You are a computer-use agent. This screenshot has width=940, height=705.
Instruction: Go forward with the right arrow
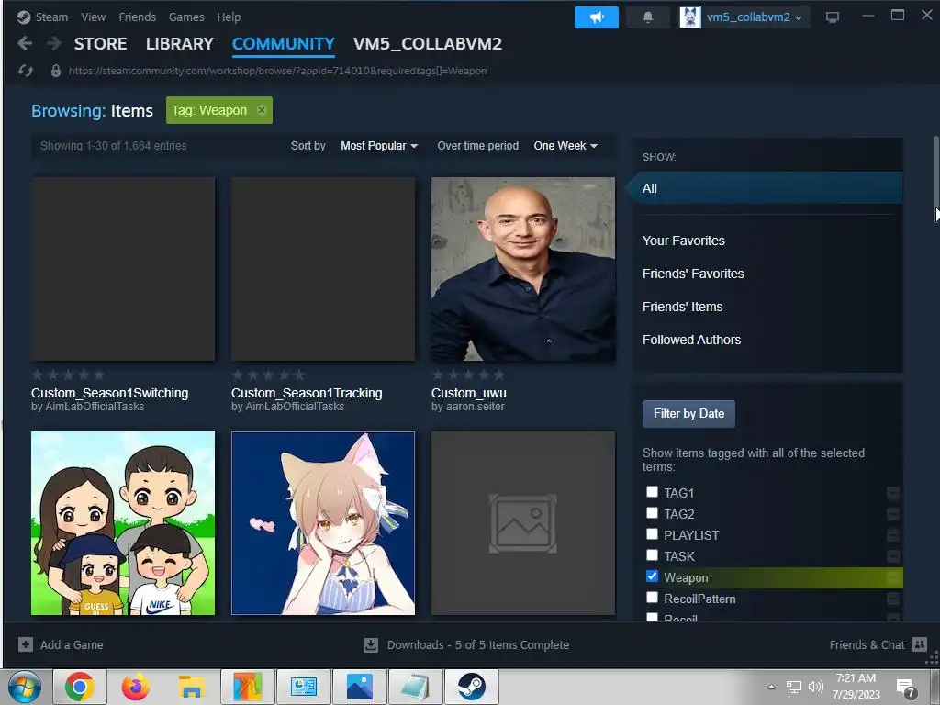point(54,43)
